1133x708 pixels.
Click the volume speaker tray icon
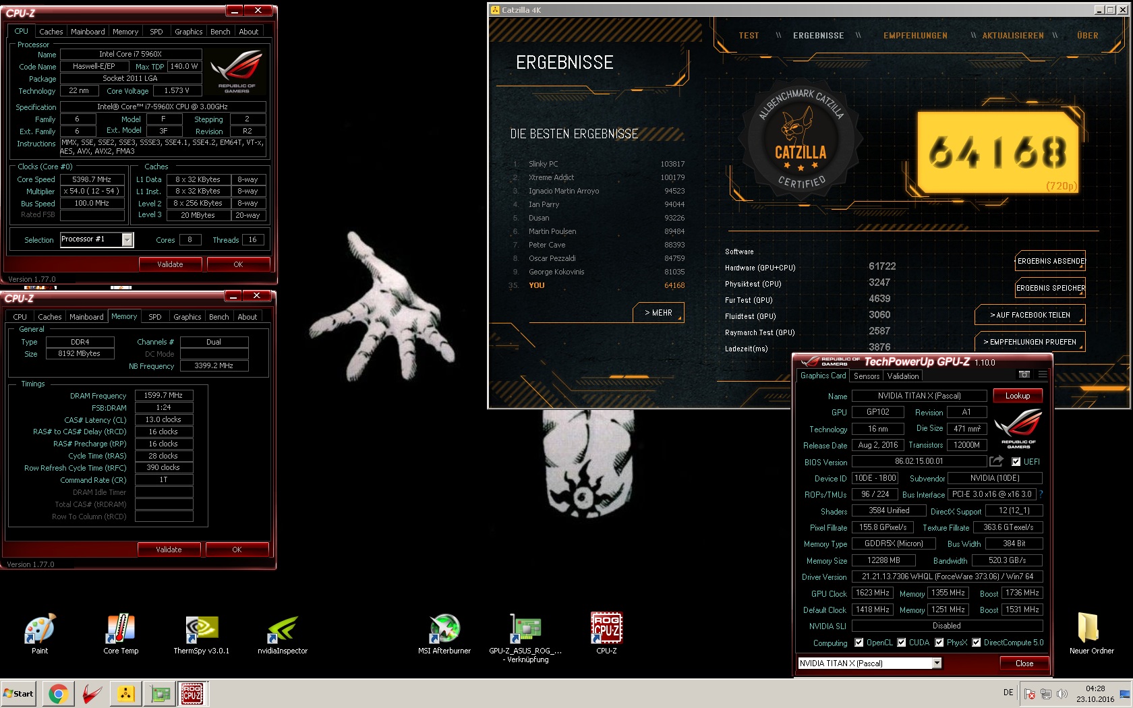coord(1062,693)
